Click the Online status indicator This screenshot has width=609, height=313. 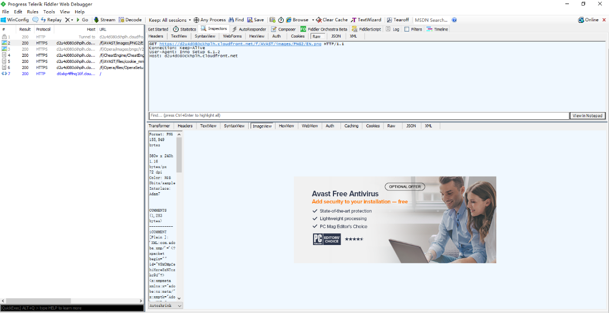588,20
